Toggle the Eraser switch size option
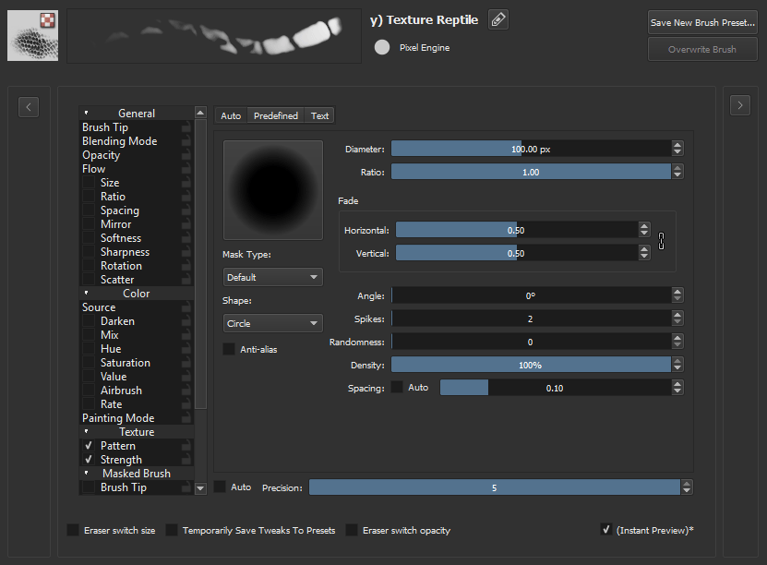This screenshot has width=767, height=565. [72, 530]
